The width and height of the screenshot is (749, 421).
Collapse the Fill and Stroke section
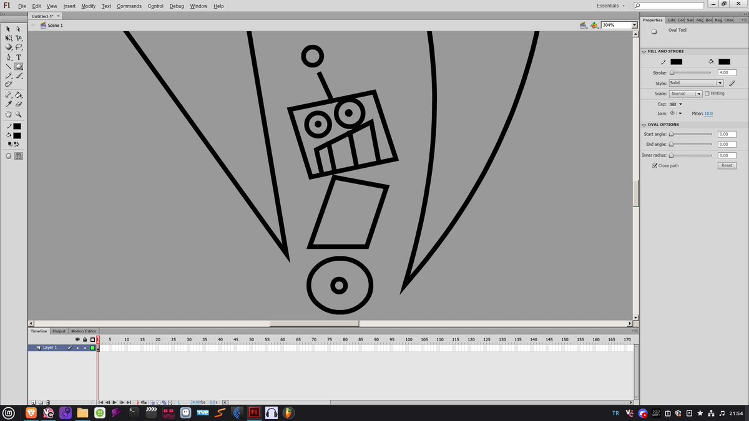[644, 52]
